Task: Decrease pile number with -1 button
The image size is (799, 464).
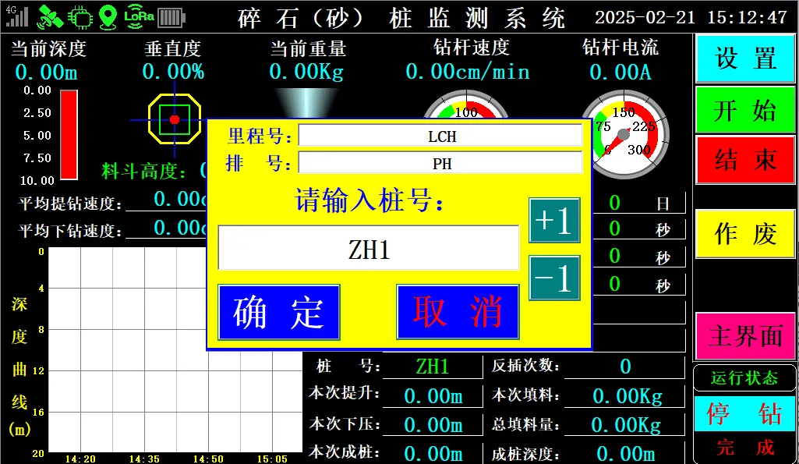Action: tap(554, 278)
